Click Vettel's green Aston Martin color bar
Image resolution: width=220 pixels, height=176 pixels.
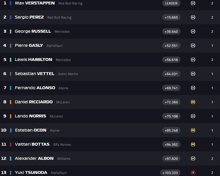pyautogui.click(x=10, y=74)
